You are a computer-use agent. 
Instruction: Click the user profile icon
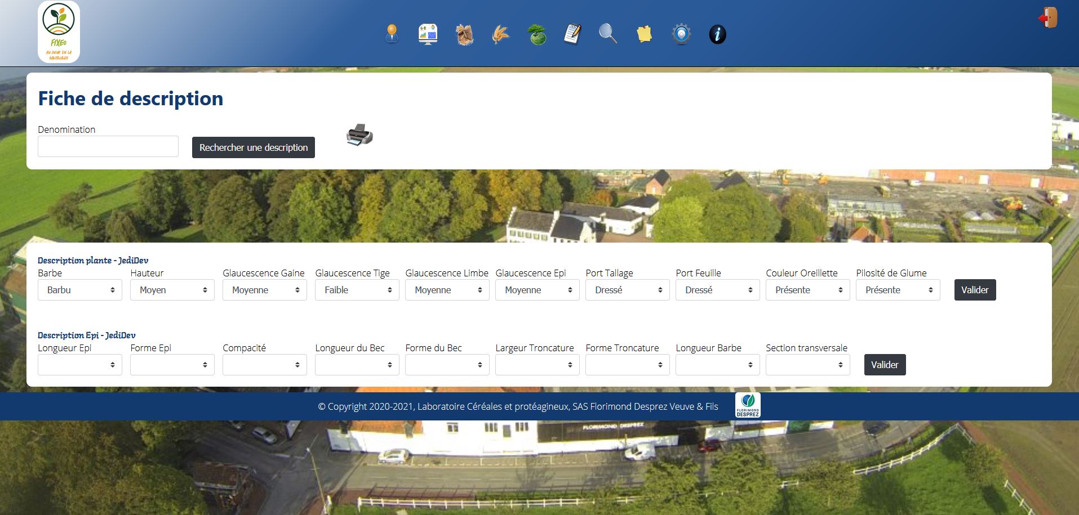[392, 34]
